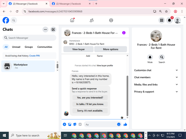This screenshot has height=139, width=186.
Task: Send quick response 'Yes, are you interested?'
Action: (x=90, y=97)
